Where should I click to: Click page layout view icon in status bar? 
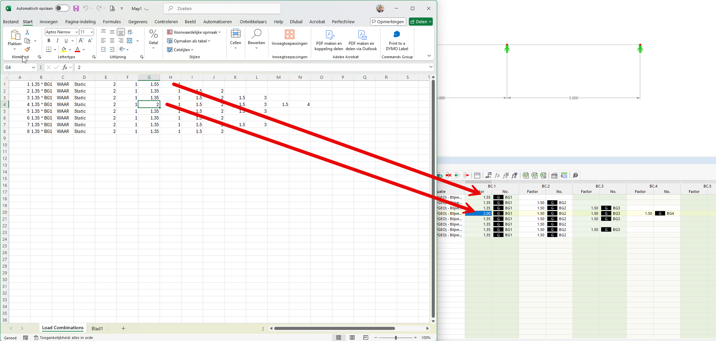pos(352,337)
